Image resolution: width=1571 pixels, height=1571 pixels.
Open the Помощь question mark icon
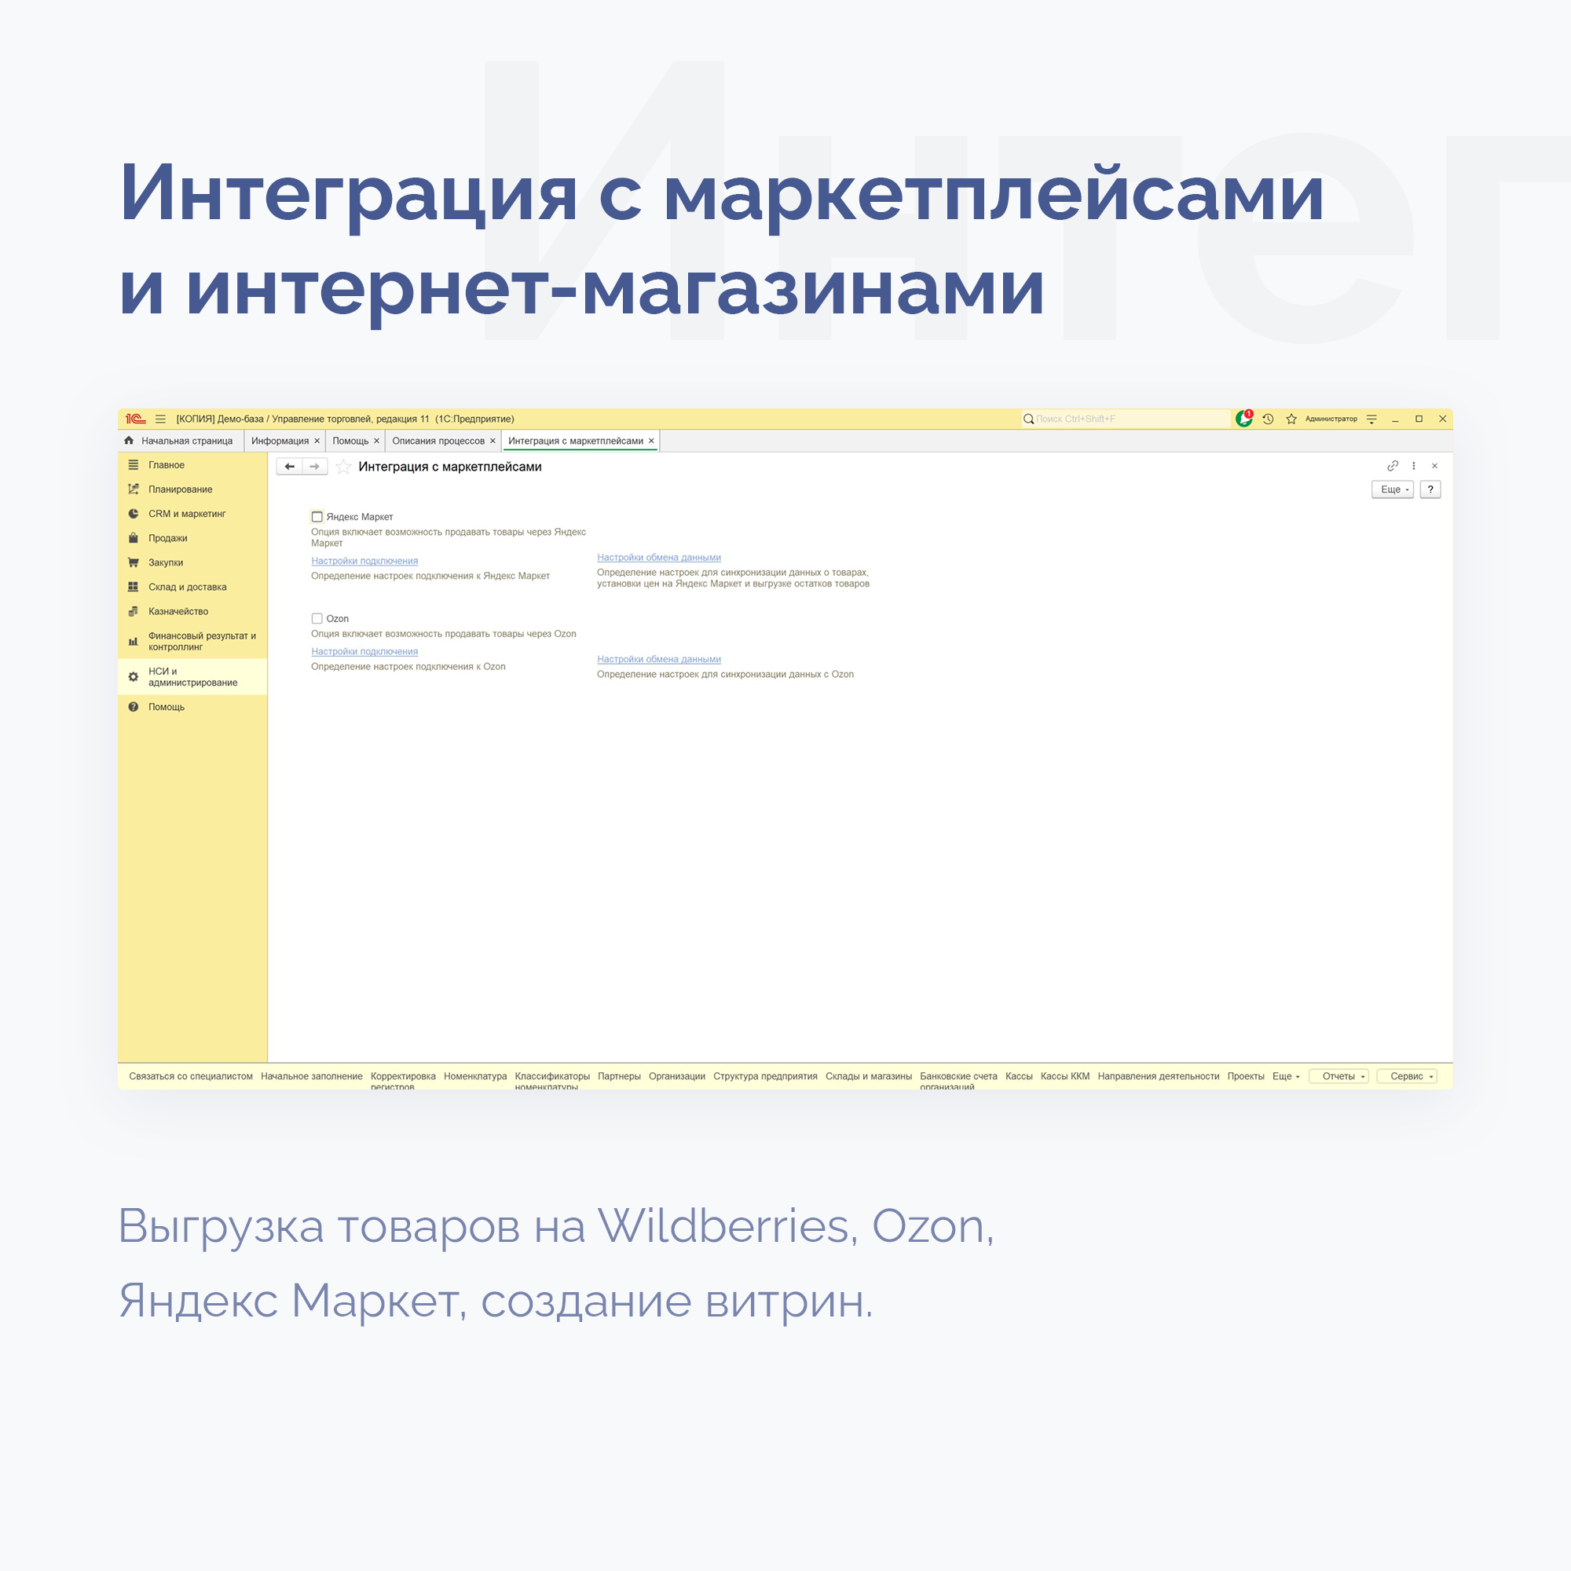pos(134,707)
